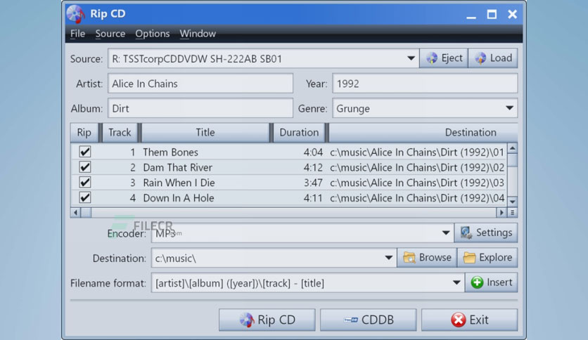Open the Options menu
Image resolution: width=588 pixels, height=340 pixels.
click(152, 34)
